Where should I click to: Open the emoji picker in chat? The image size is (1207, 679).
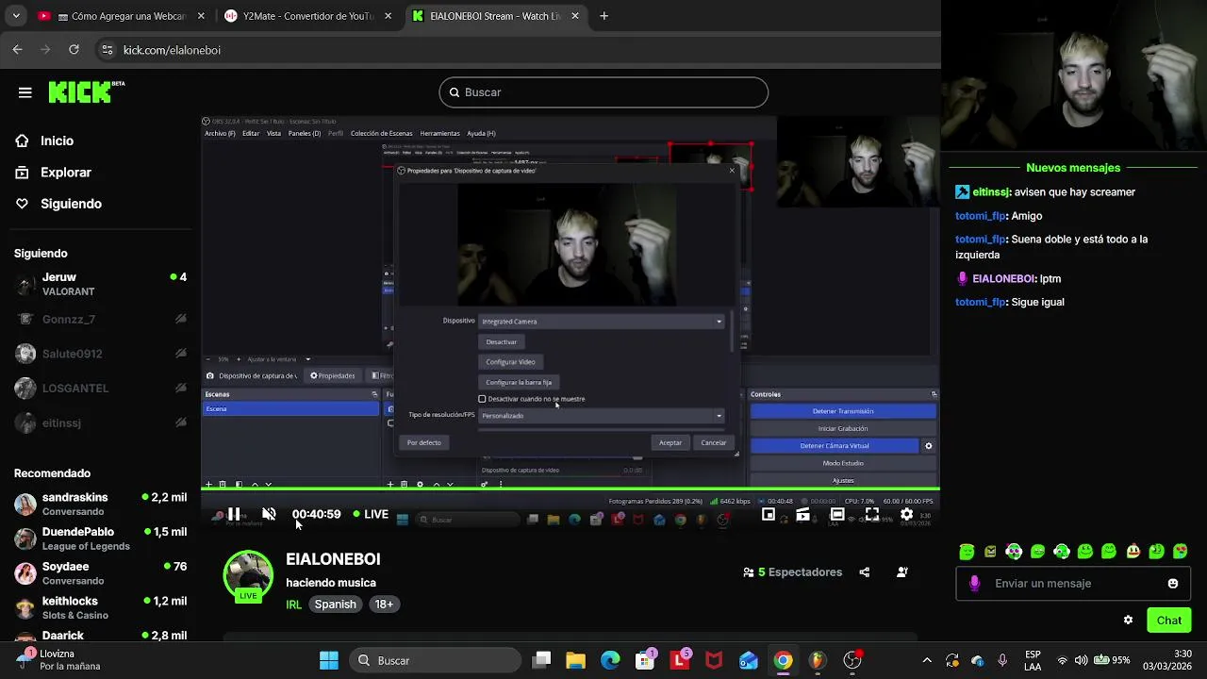pos(1173,584)
